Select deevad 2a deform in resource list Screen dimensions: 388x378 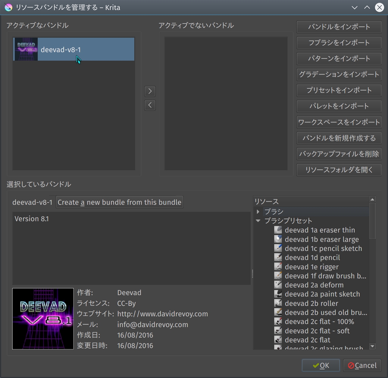[314, 285]
